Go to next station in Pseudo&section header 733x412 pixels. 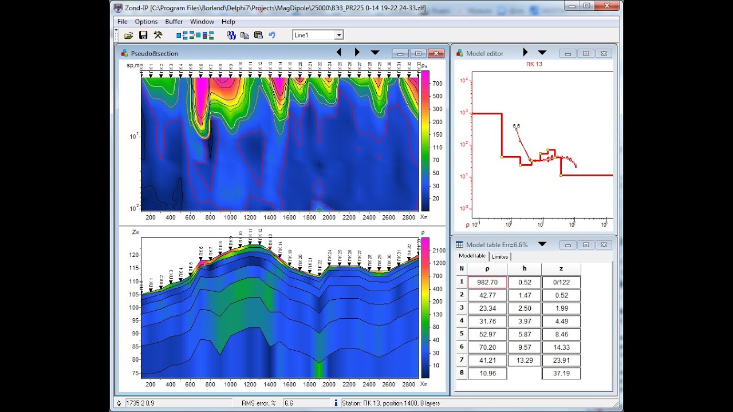coord(357,53)
